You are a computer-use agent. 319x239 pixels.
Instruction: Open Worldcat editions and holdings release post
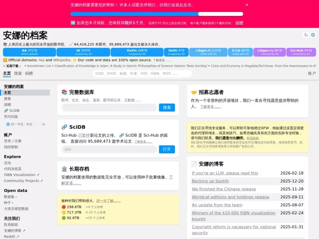(230, 197)
